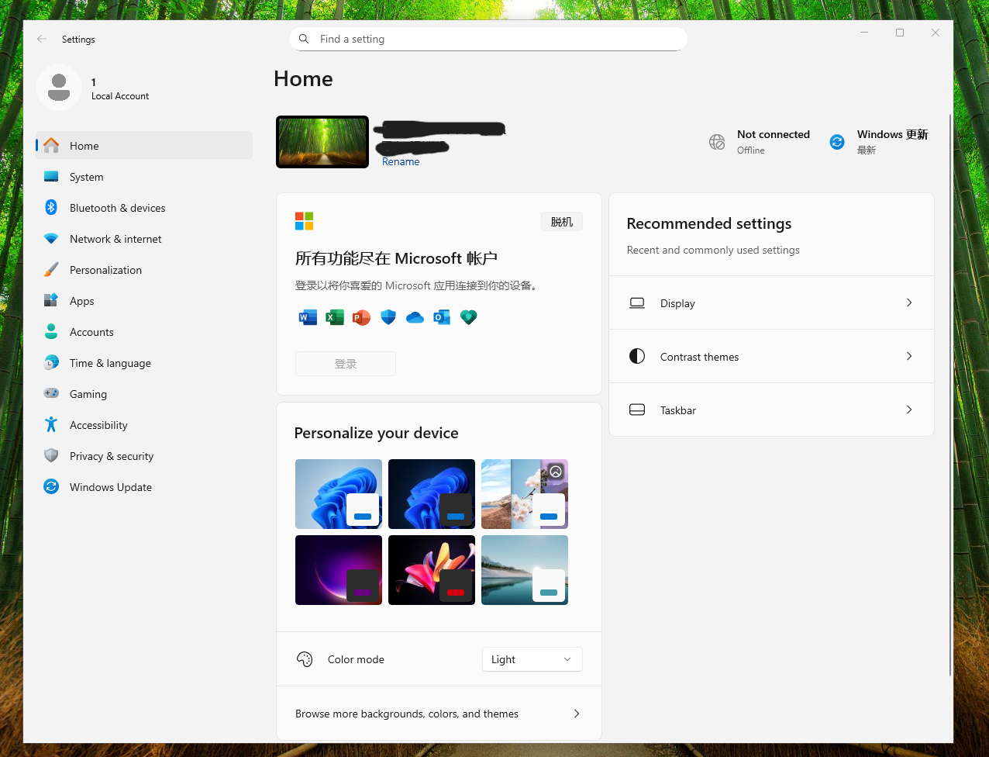The height and width of the screenshot is (757, 989).
Task: Expand the Taskbar settings chevron
Action: pyautogui.click(x=909, y=410)
